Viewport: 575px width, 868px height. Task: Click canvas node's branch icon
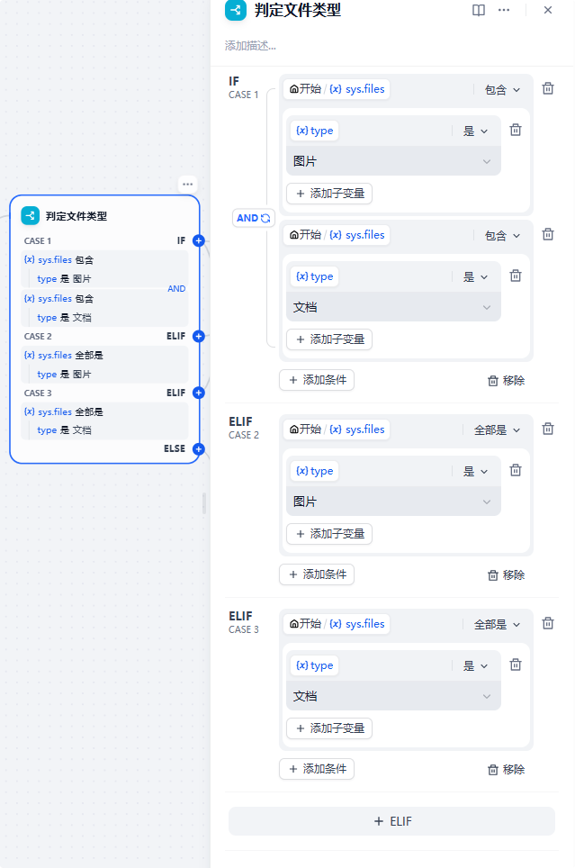click(x=30, y=216)
